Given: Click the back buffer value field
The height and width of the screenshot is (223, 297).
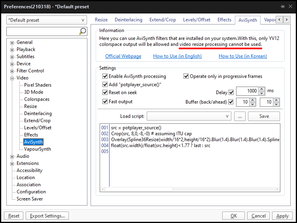Looking at the screenshot, I should [243, 102].
